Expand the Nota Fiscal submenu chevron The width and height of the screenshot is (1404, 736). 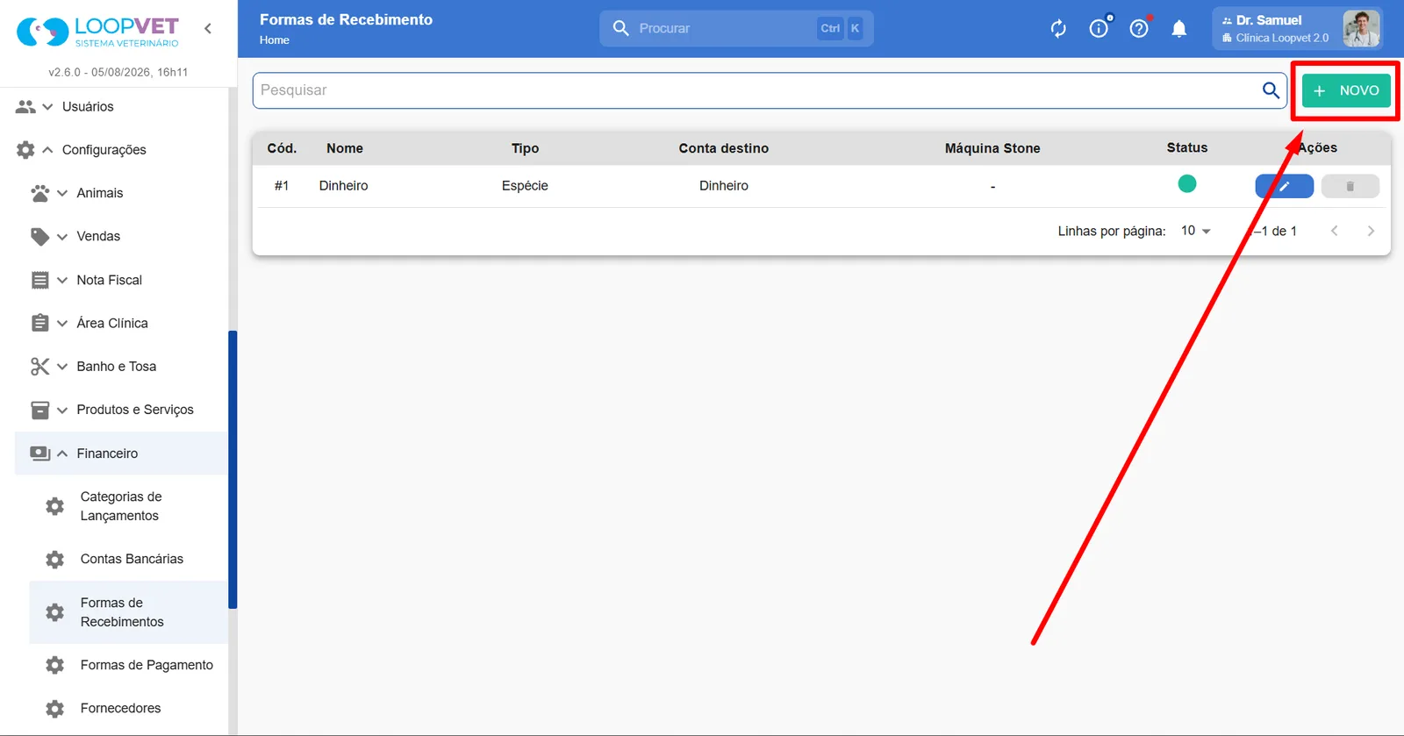click(x=62, y=281)
